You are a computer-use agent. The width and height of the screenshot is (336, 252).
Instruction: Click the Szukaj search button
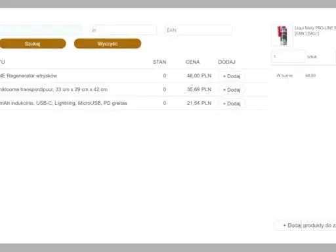(x=33, y=43)
